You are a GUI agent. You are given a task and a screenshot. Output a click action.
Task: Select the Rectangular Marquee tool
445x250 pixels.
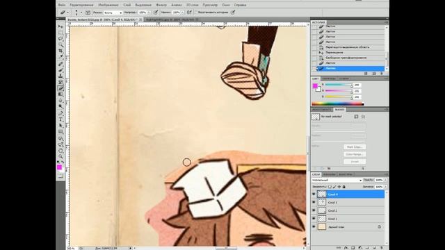pyautogui.click(x=60, y=33)
